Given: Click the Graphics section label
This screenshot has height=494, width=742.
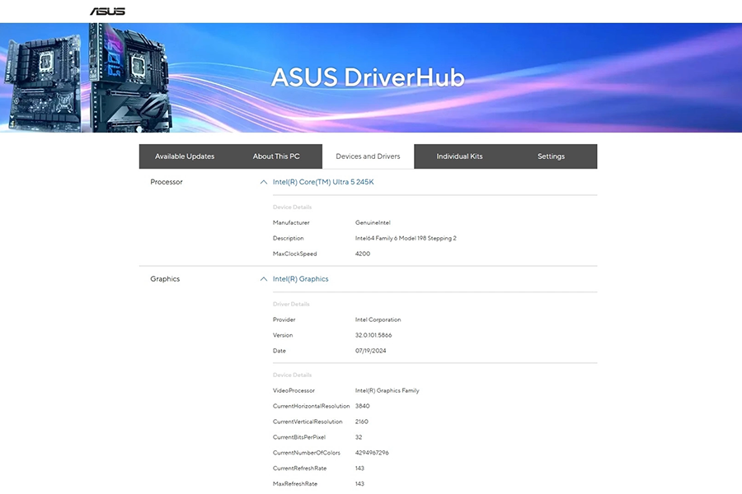Looking at the screenshot, I should [165, 278].
